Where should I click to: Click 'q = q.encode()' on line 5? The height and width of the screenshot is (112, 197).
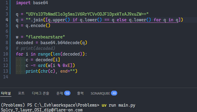point(33,26)
